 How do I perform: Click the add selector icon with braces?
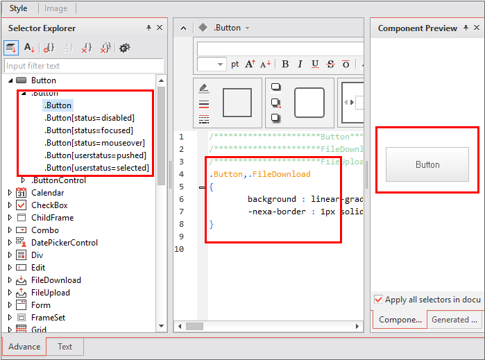click(49, 48)
